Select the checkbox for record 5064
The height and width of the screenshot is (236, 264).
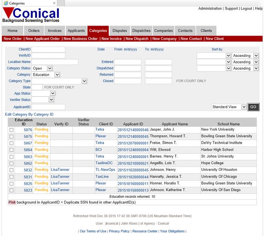[x=11, y=150]
